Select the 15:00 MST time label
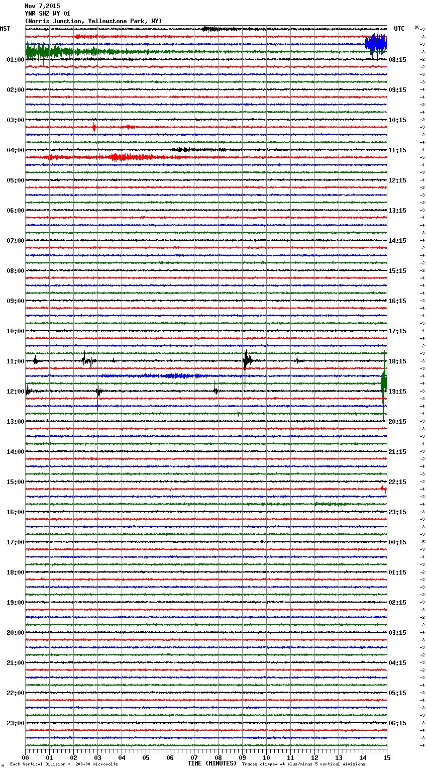The height and width of the screenshot is (771, 427). pyautogui.click(x=15, y=482)
